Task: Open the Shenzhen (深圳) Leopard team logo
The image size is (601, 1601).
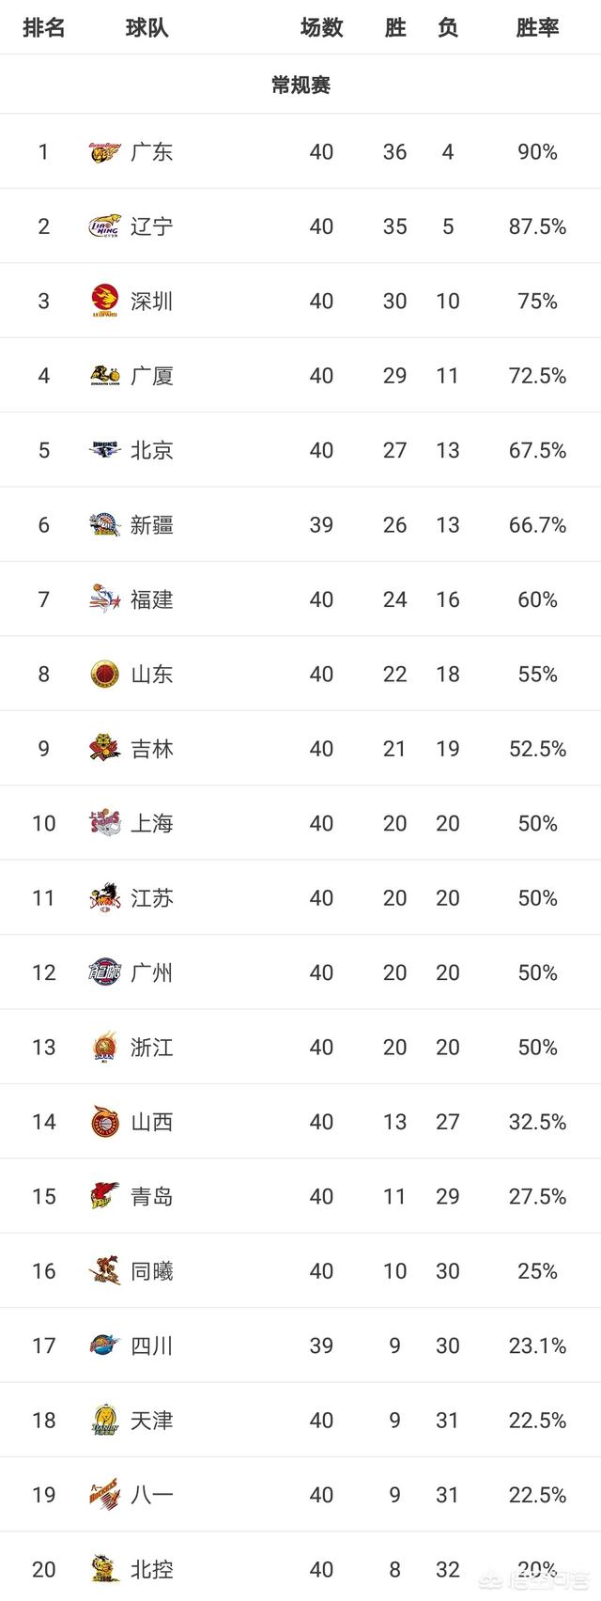Action: (105, 301)
